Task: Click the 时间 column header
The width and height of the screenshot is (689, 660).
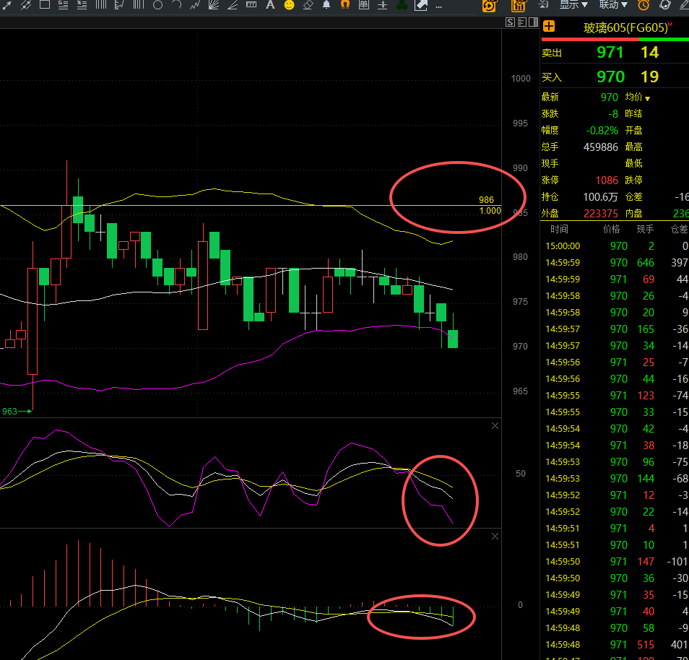Action: tap(559, 229)
